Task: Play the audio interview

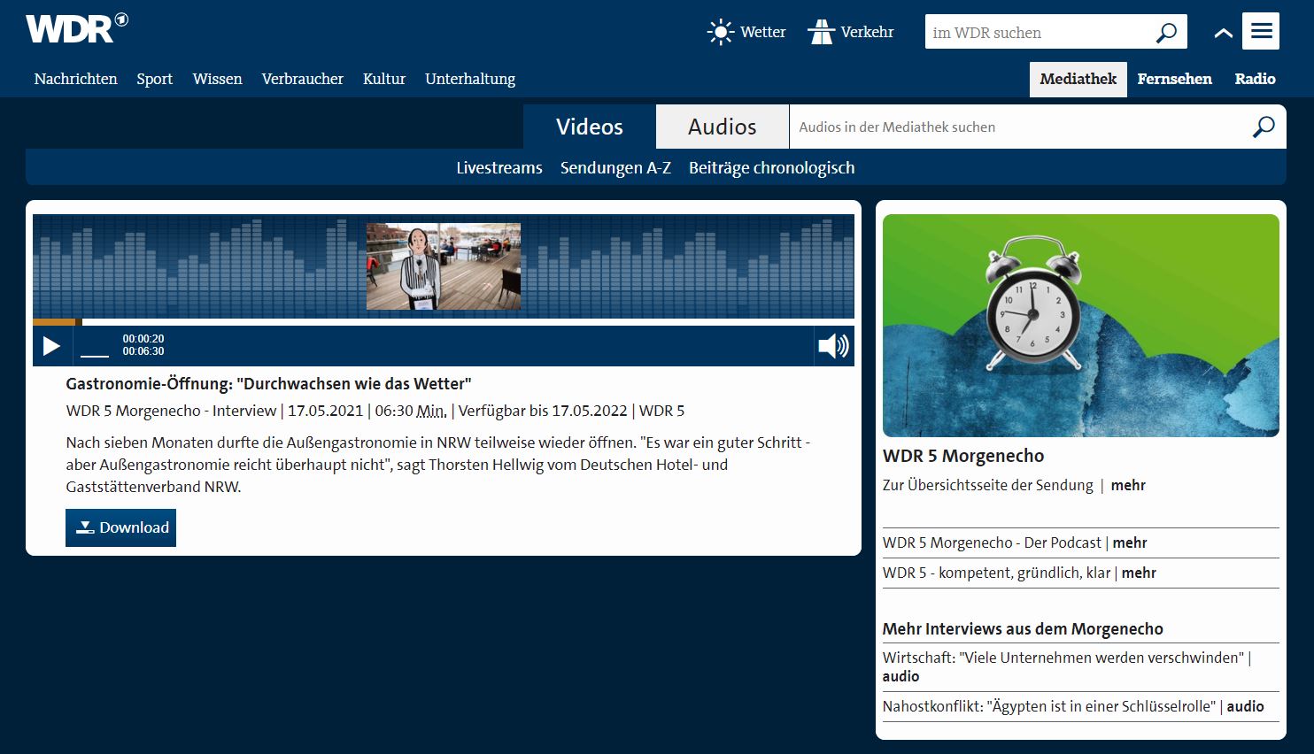Action: click(52, 346)
